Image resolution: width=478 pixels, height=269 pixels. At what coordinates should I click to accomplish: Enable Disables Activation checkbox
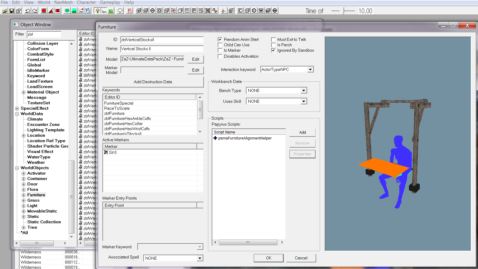point(220,56)
